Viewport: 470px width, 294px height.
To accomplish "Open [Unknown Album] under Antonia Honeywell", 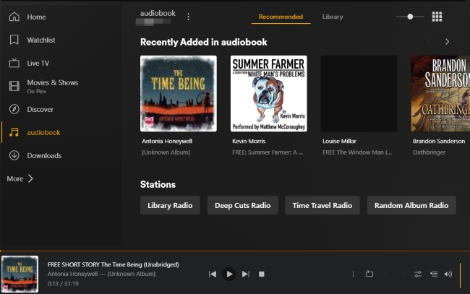I will (x=166, y=152).
